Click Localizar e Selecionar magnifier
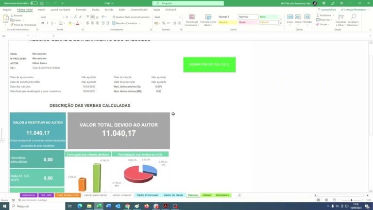The image size is (373, 210). coord(353,17)
